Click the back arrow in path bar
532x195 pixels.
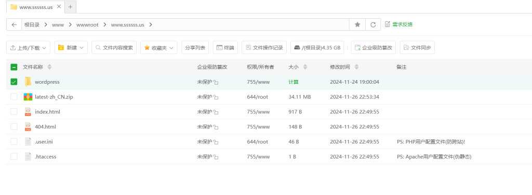click(x=14, y=24)
